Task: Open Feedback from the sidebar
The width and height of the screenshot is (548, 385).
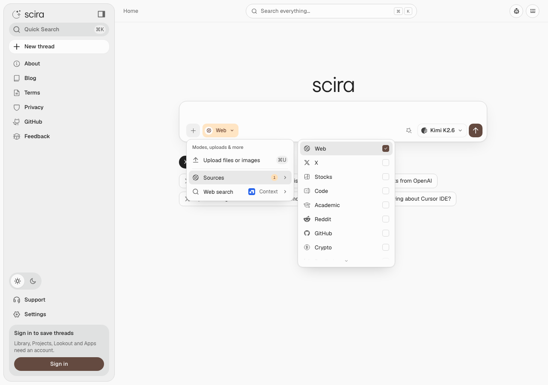Action: (59, 136)
